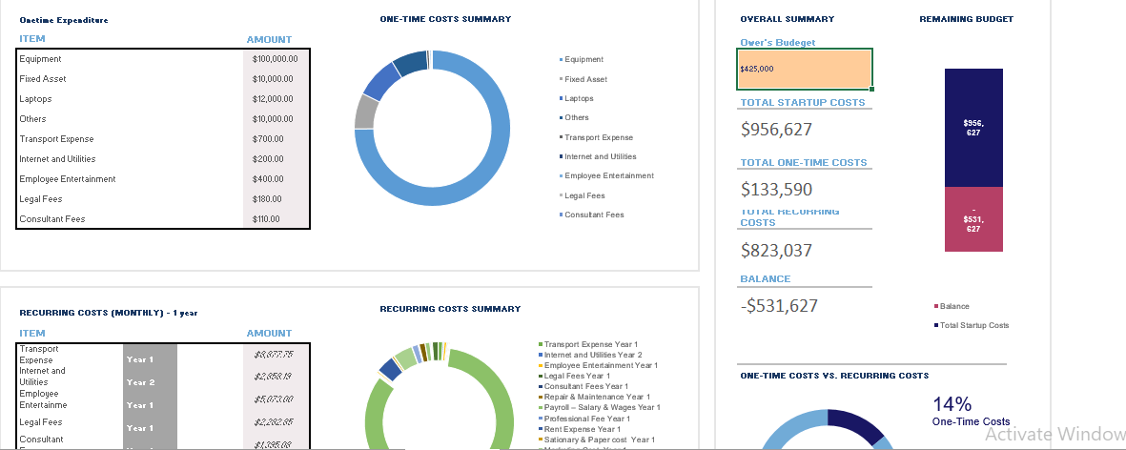Click the navy Total Startup Costs bar segment

click(x=973, y=128)
